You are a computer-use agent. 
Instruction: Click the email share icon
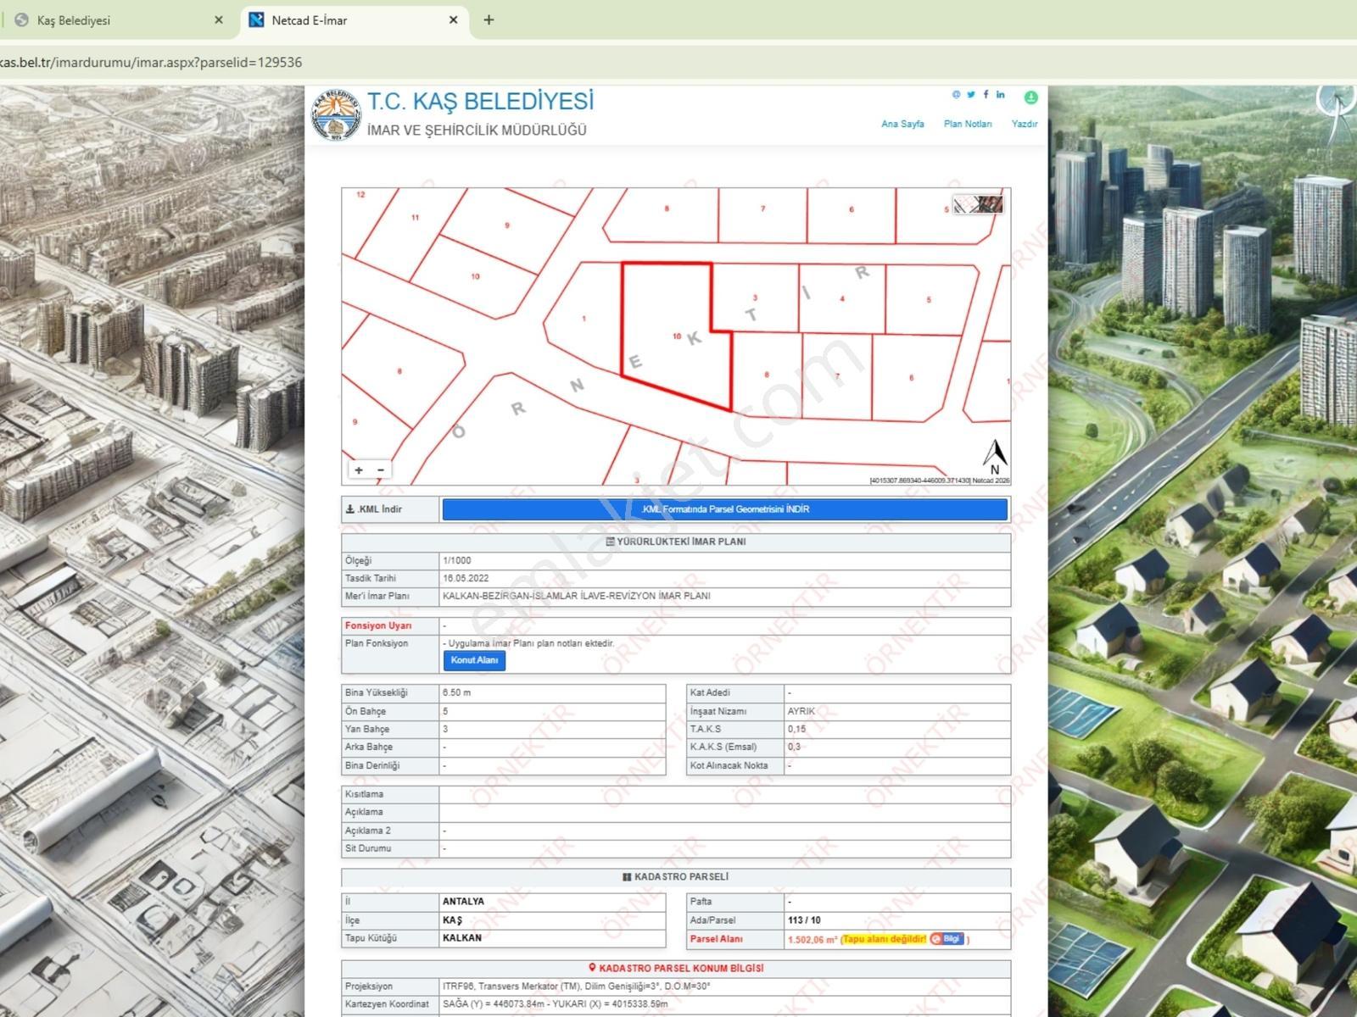(957, 95)
